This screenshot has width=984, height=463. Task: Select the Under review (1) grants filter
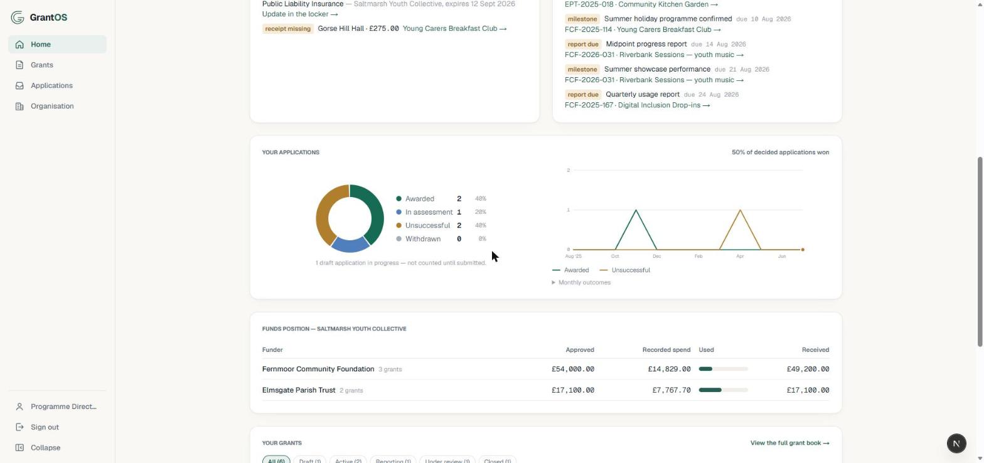447,460
